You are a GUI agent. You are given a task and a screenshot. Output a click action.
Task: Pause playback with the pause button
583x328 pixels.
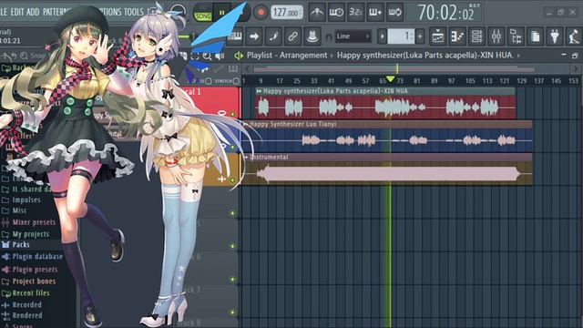222,13
